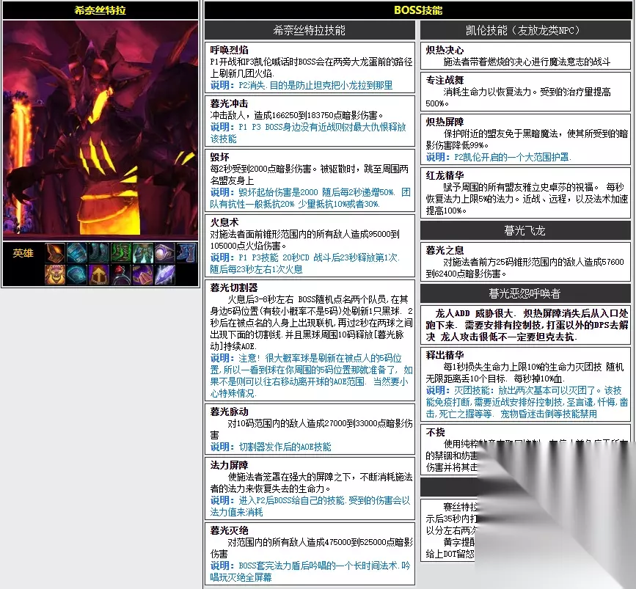Click the 暮光灭绝 skill name
The height and width of the screenshot is (589, 636).
point(229,530)
